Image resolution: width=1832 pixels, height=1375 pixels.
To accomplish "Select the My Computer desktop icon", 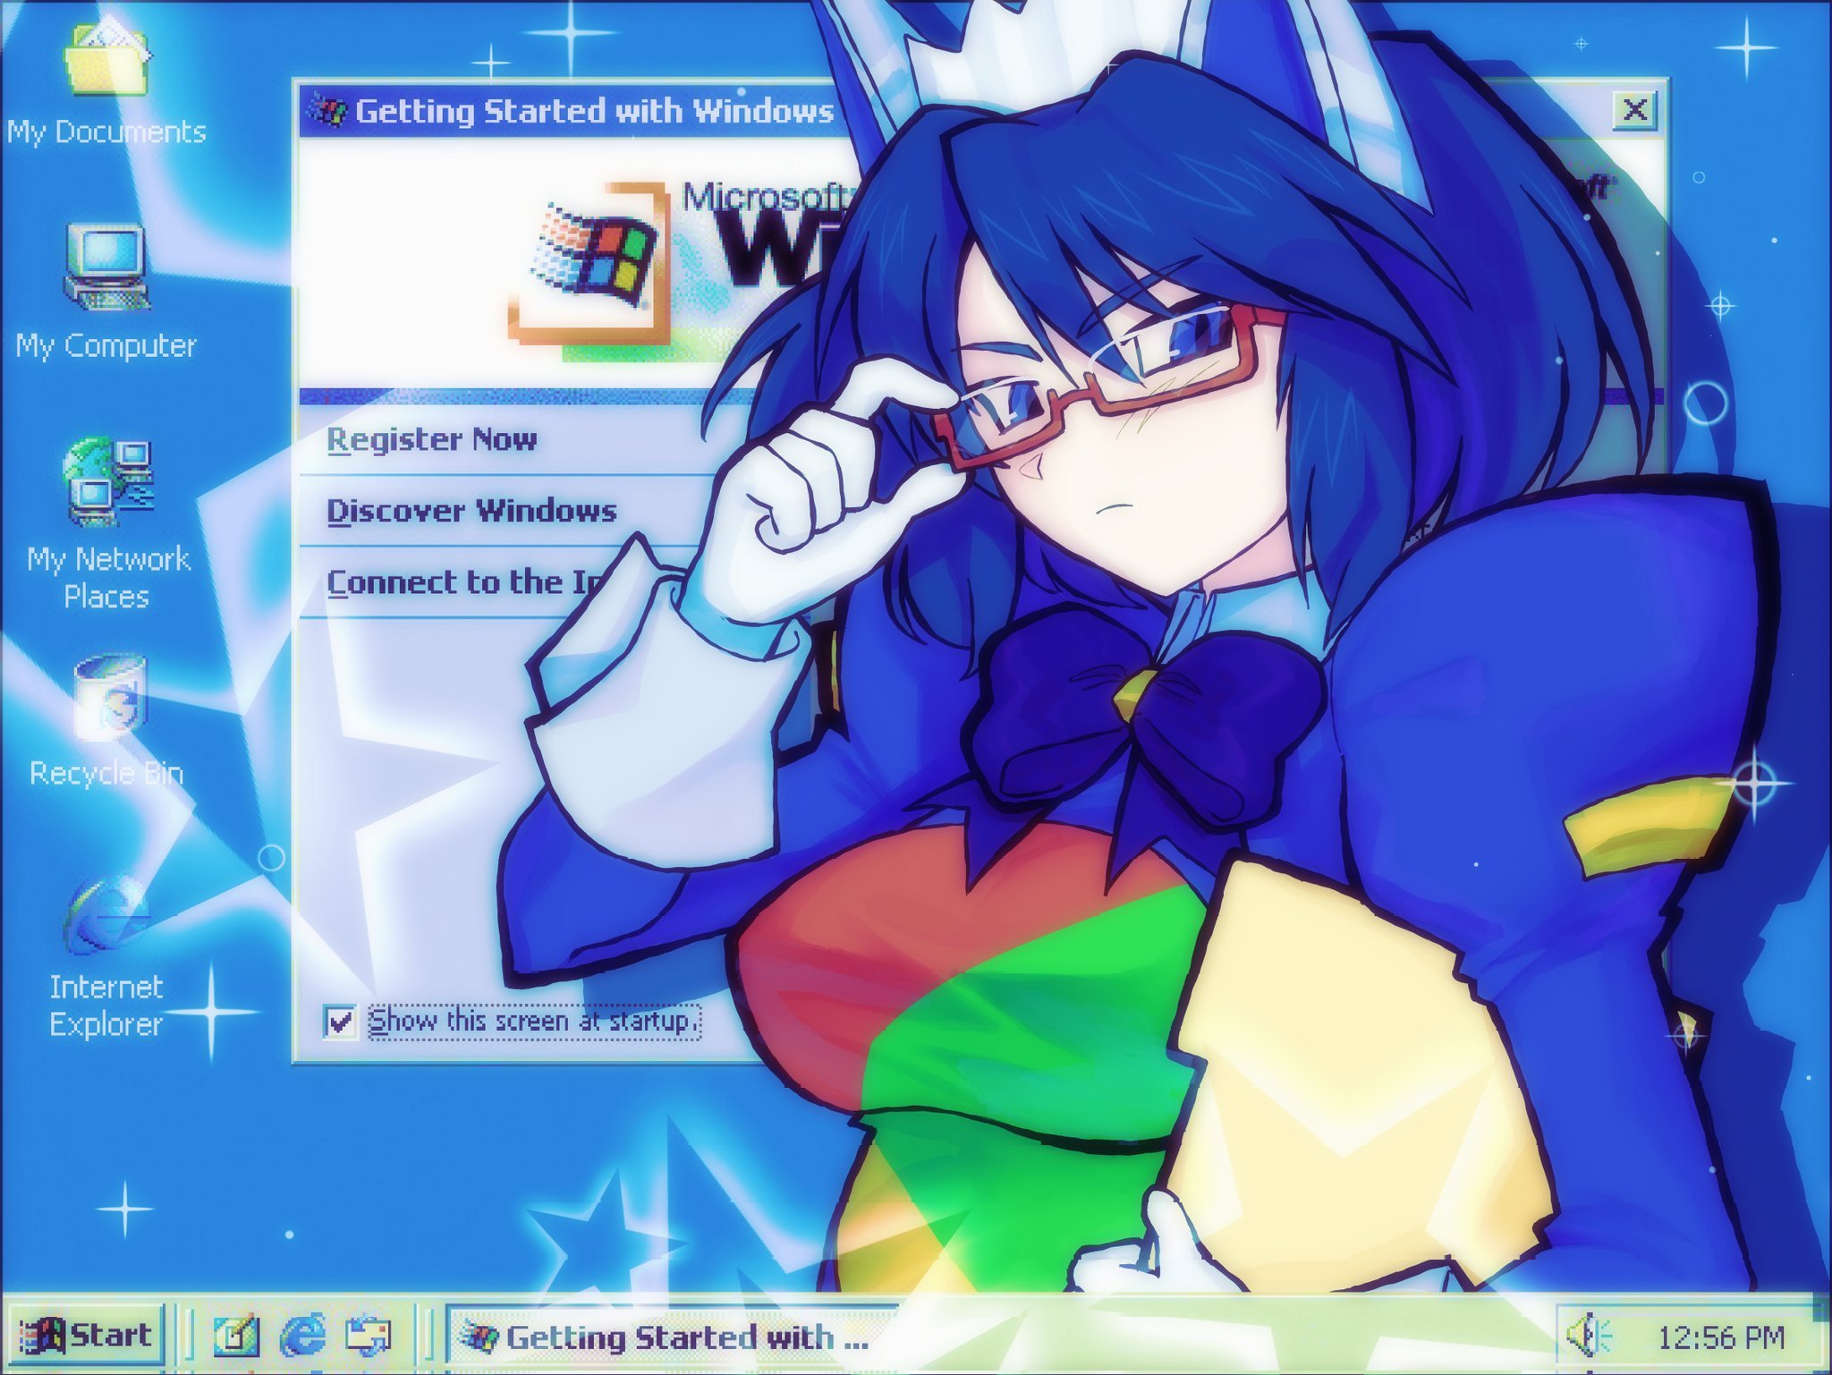I will pyautogui.click(x=106, y=267).
